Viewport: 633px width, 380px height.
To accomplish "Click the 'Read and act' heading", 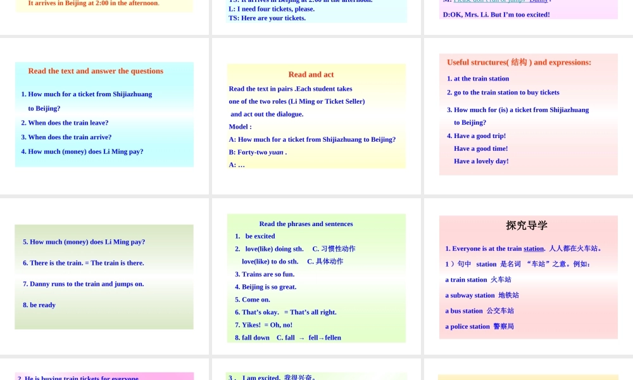I will 311,74.
